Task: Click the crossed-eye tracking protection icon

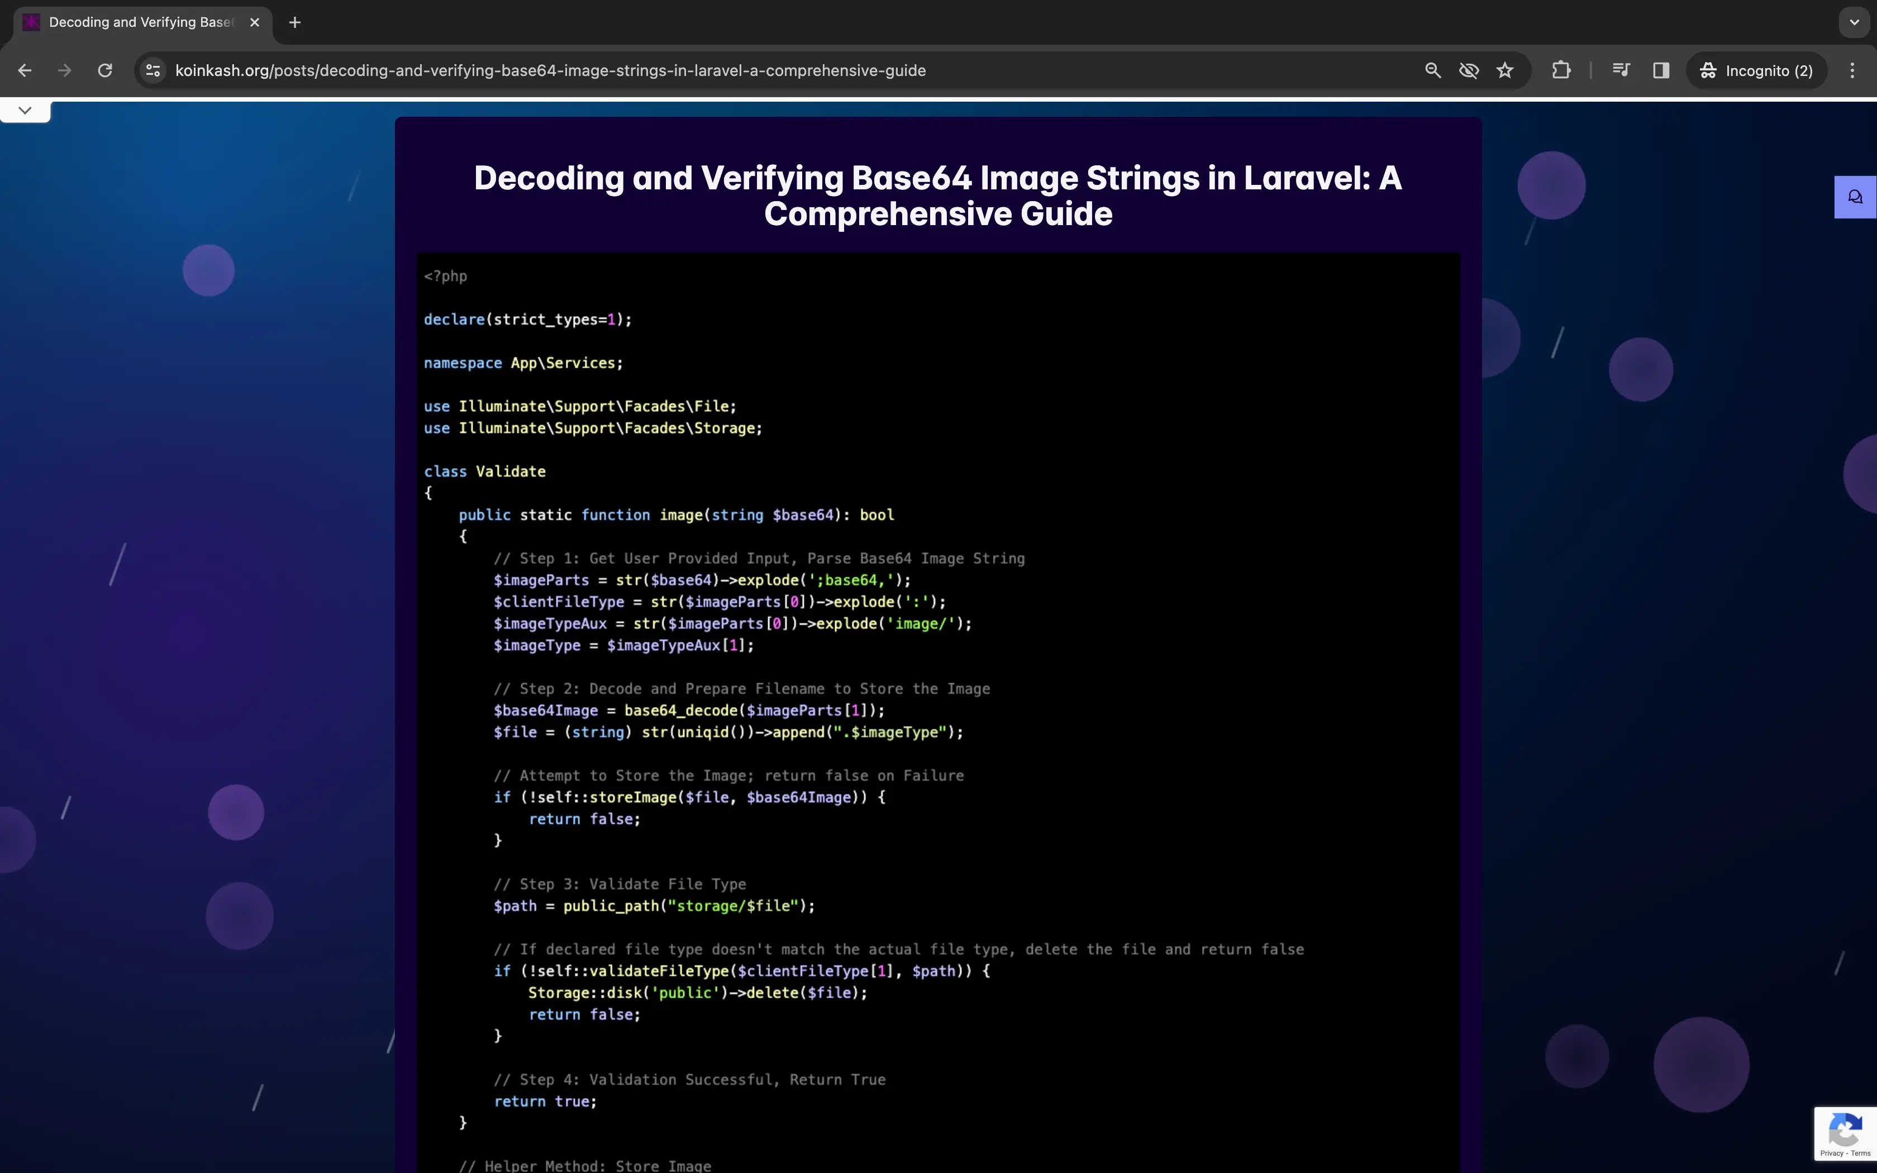Action: pyautogui.click(x=1469, y=70)
